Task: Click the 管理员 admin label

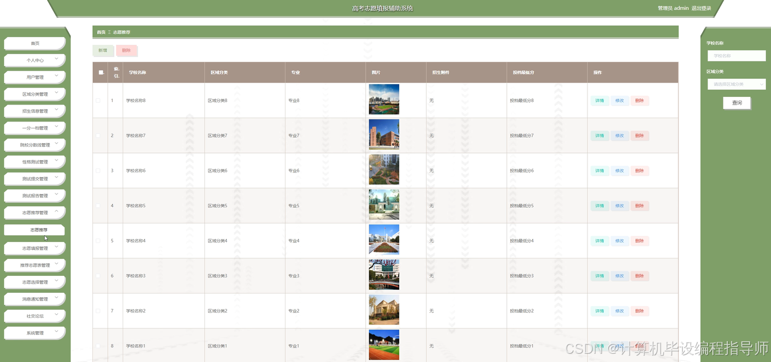Action: (673, 8)
